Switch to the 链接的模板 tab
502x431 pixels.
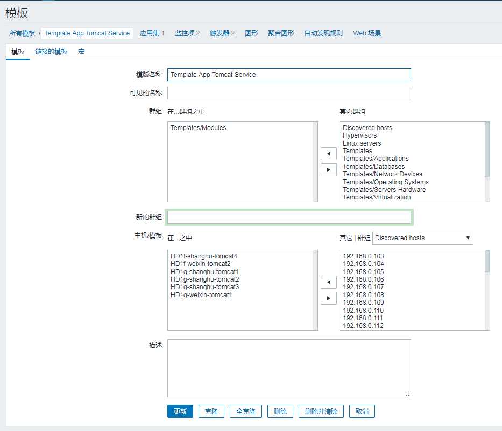51,52
